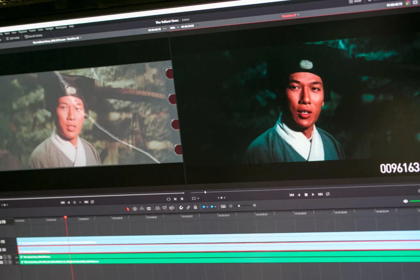Click the timeline zoom slider handle
Viewport: 420px width, 280px height.
(239, 206)
